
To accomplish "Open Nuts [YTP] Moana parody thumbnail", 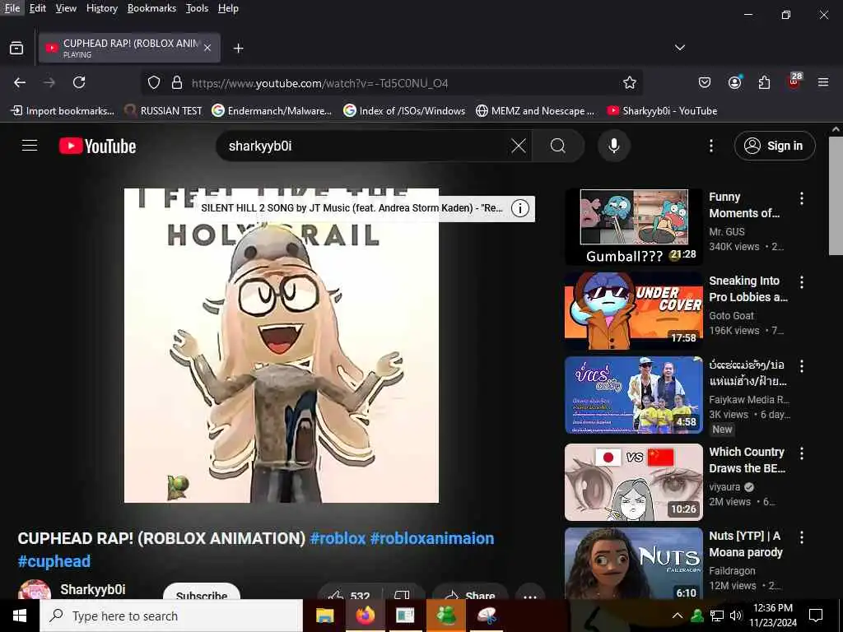I will [x=634, y=563].
